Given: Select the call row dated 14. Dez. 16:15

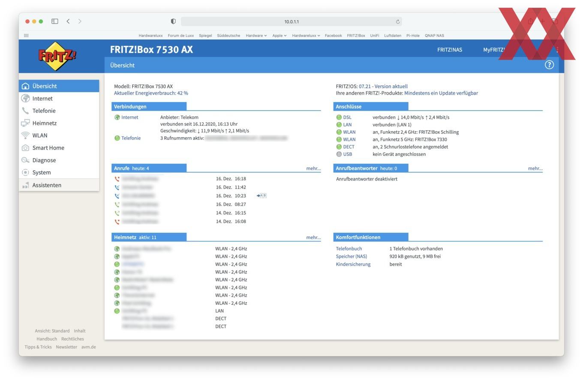Looking at the screenshot, I should (x=216, y=213).
